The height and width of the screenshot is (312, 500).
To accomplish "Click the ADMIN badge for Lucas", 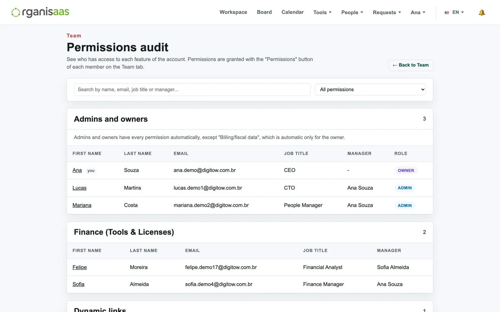I will (405, 188).
